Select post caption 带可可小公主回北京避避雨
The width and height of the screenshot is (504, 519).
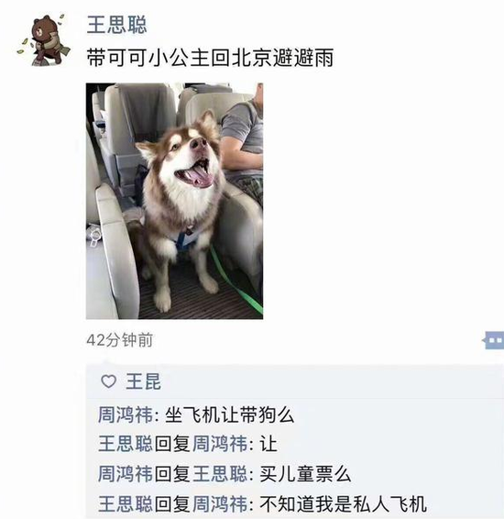(210, 57)
